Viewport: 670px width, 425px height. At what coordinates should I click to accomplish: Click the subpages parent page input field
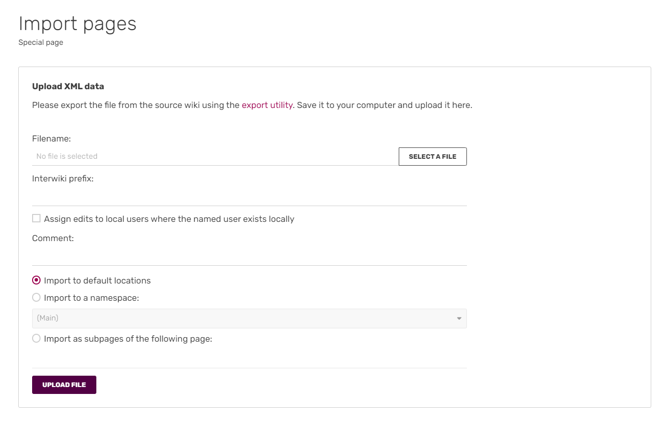(x=249, y=359)
